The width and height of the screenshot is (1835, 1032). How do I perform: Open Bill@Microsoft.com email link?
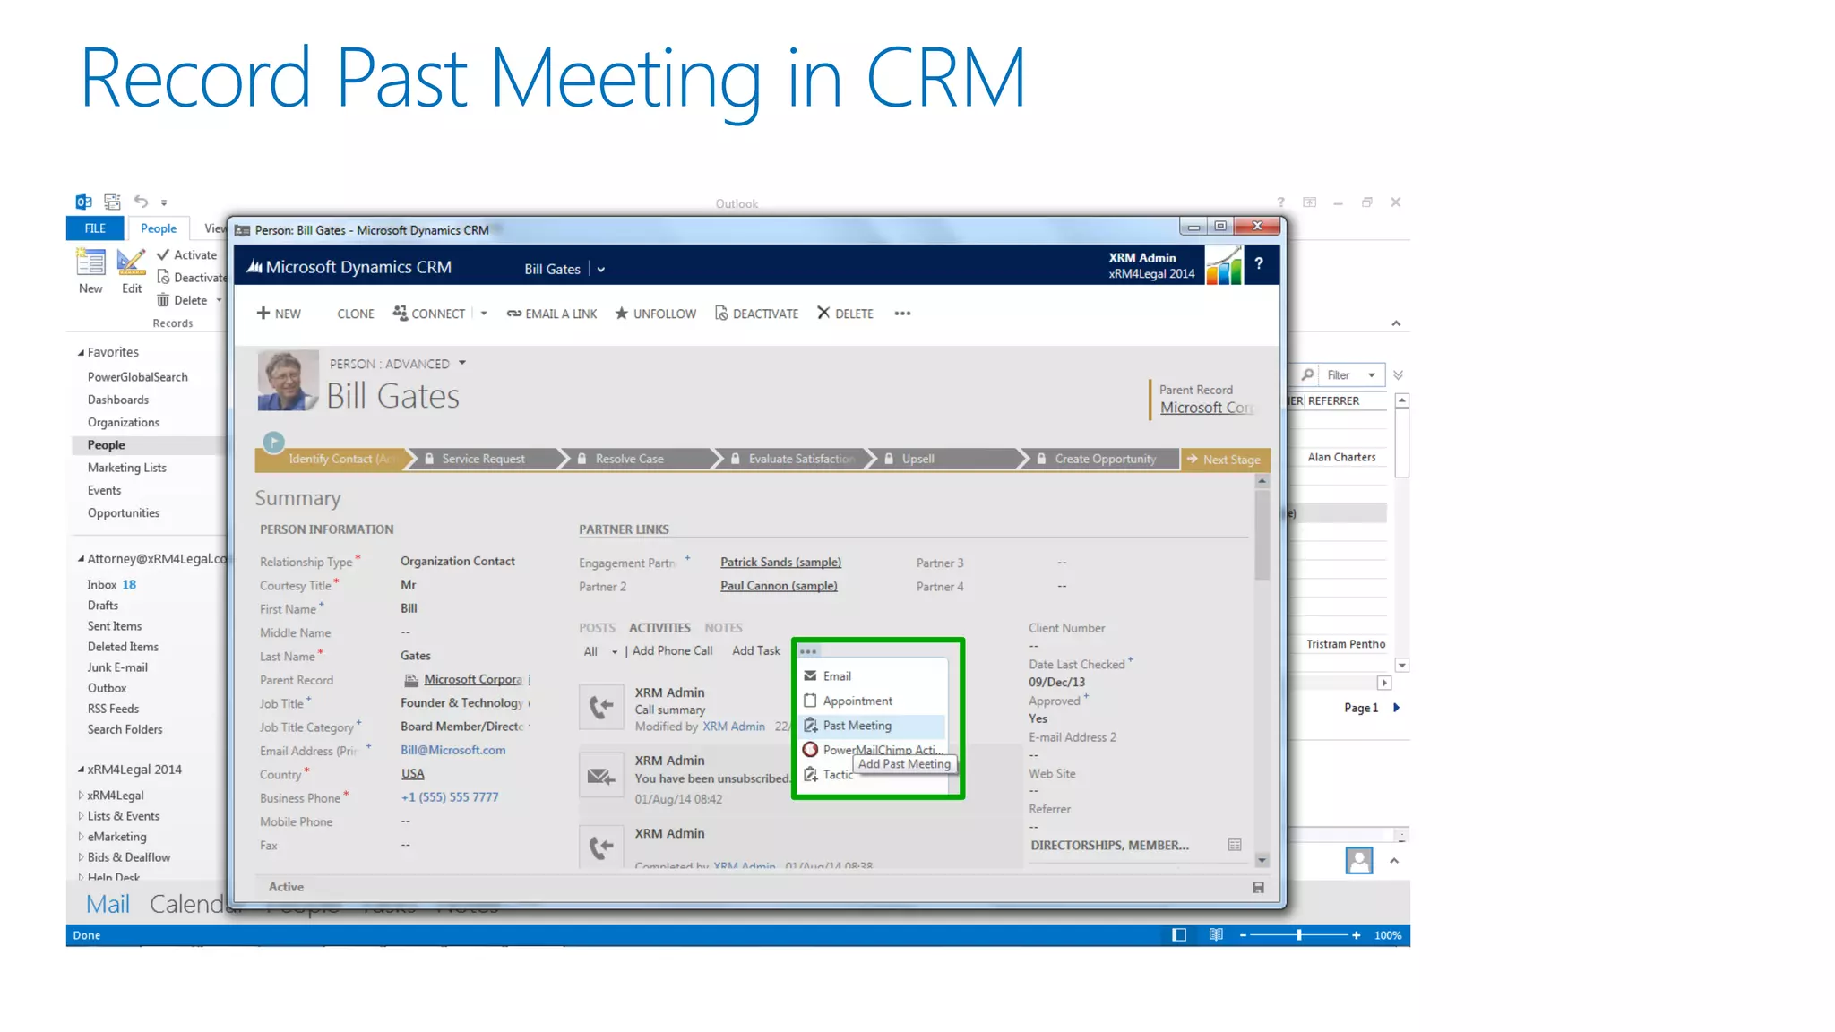[453, 750]
